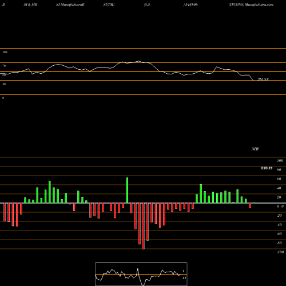Click the RSI axis label '0'
This screenshot has height=286, width=286.
click(3, 98)
